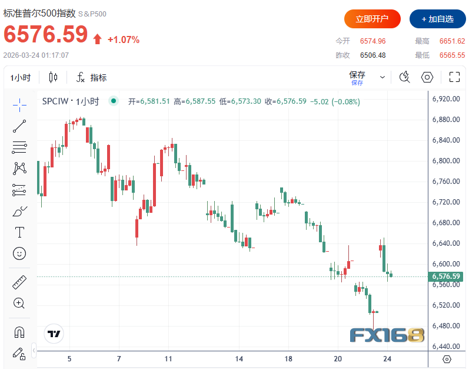The image size is (469, 369).
Task: Open the Fibonacci retracement tool
Action: click(19, 147)
